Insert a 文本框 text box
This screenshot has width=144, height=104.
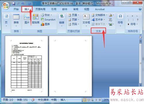86,21
